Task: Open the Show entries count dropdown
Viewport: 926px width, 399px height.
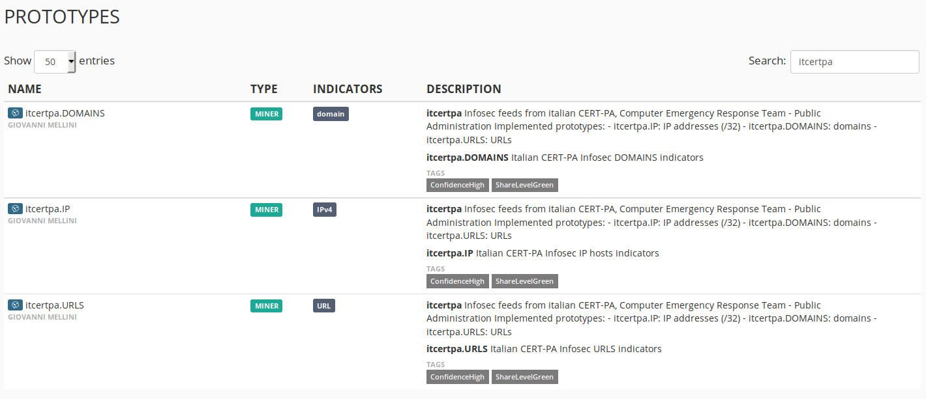Action: [55, 62]
